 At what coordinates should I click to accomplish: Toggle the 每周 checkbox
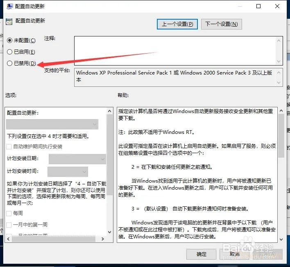[x=9, y=214]
